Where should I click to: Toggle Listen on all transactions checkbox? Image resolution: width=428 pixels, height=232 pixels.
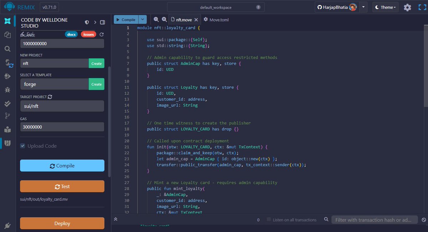tap(269, 220)
